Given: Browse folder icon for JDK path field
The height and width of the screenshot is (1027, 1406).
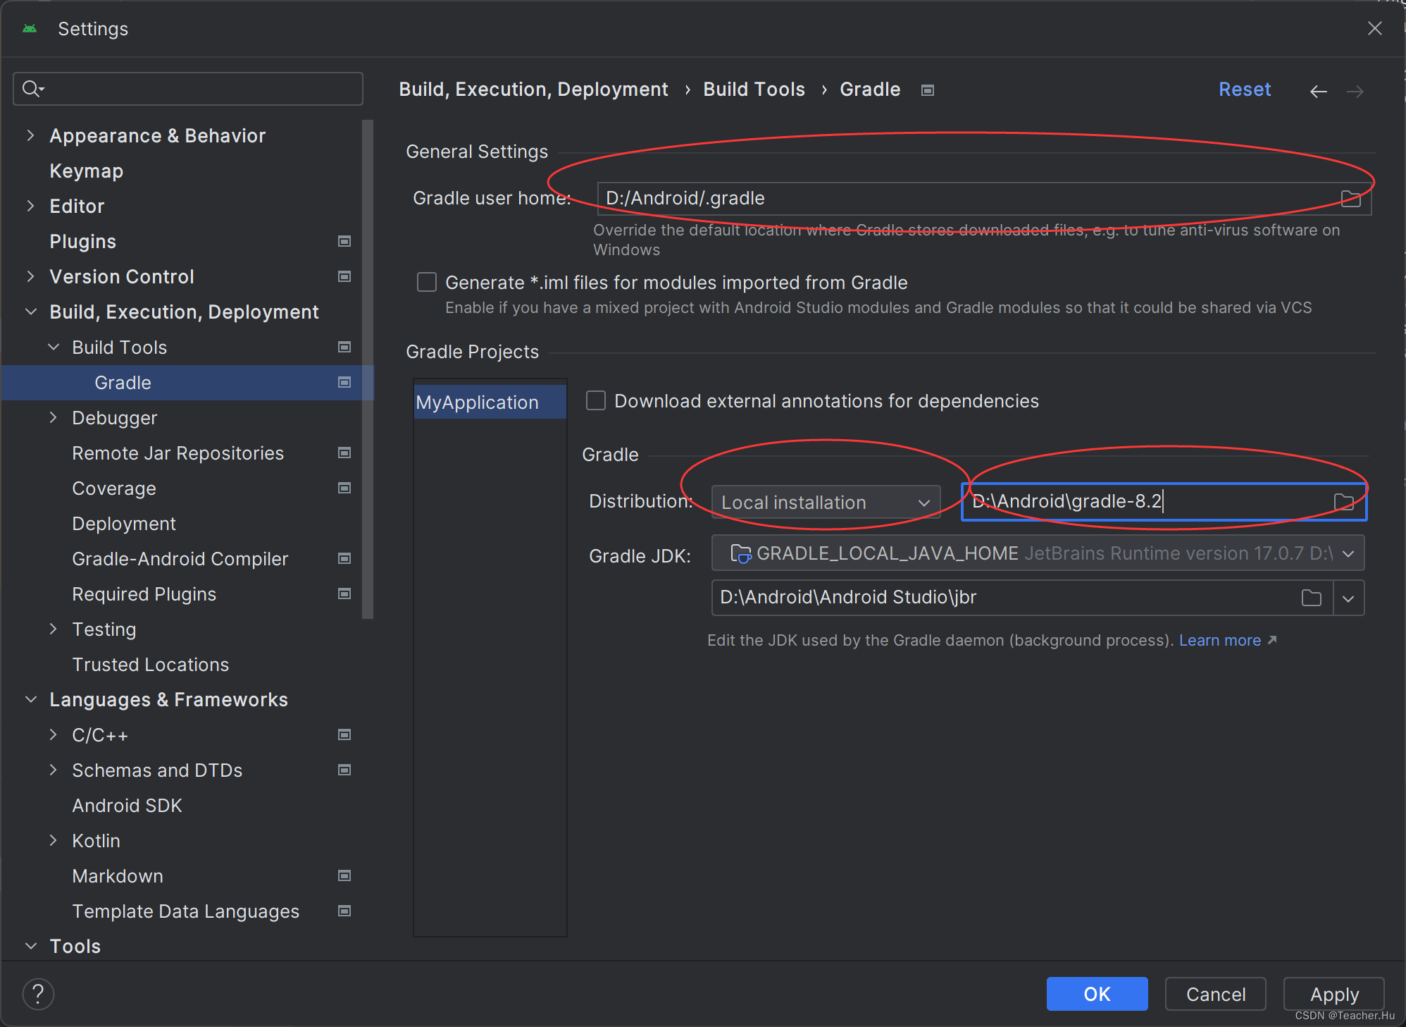Looking at the screenshot, I should coord(1311,598).
